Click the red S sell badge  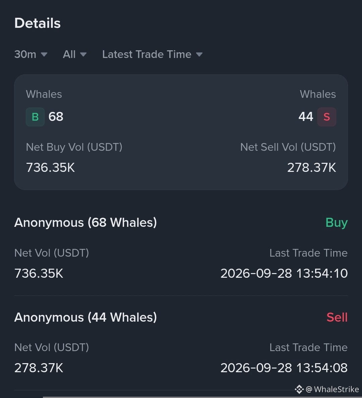click(x=327, y=117)
